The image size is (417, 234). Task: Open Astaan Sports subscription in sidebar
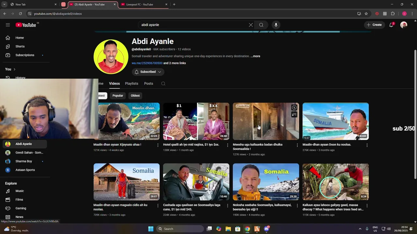coord(25,170)
